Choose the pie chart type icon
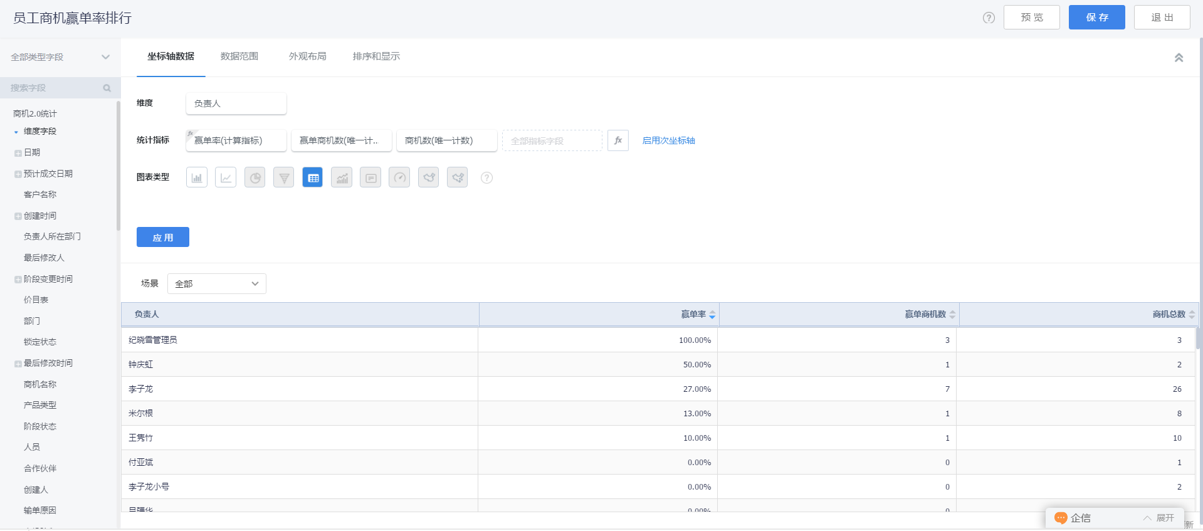 (x=255, y=177)
